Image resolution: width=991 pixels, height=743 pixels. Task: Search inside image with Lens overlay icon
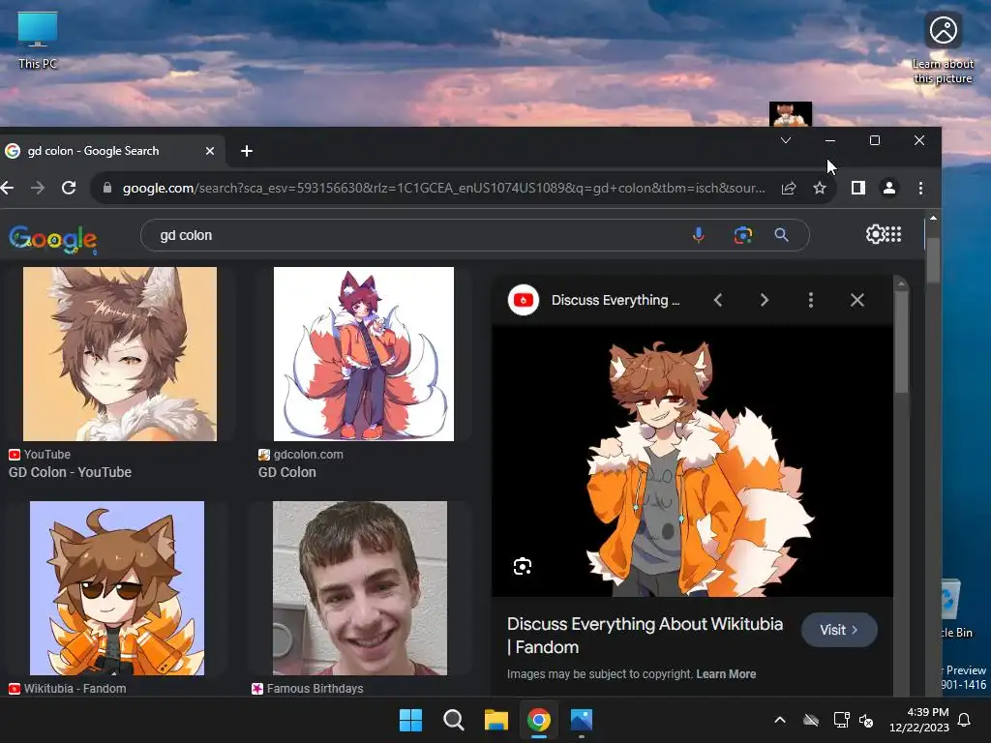click(x=523, y=566)
